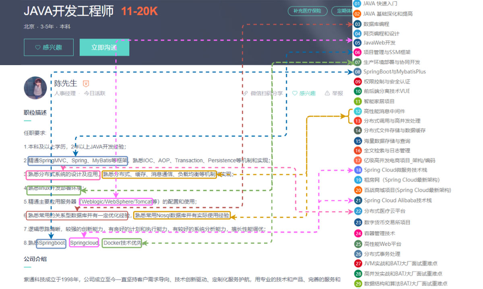The image size is (483, 289).
Task: Click the course title 容器管理技术
Action: [379, 233]
